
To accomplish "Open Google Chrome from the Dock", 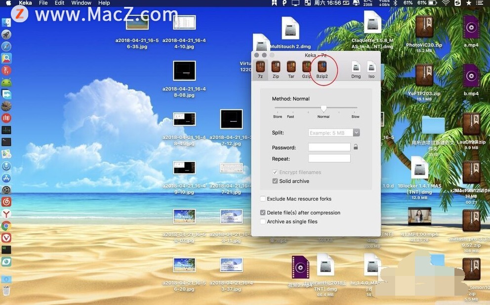I will 6,226.
